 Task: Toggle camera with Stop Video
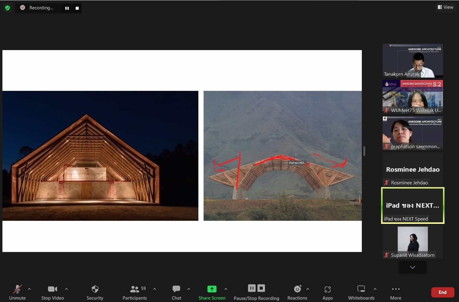tap(53, 292)
